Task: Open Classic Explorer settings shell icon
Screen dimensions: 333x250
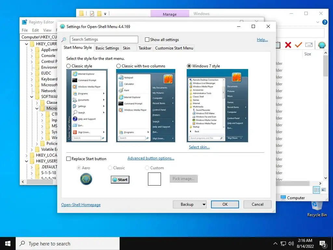Action: [322, 45]
